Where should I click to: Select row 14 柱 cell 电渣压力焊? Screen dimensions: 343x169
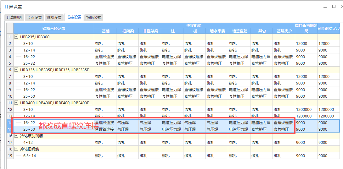[172, 123]
